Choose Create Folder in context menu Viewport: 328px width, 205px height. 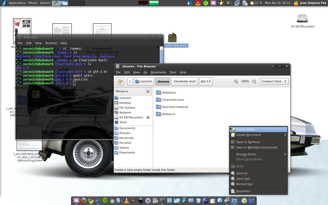tap(258, 129)
